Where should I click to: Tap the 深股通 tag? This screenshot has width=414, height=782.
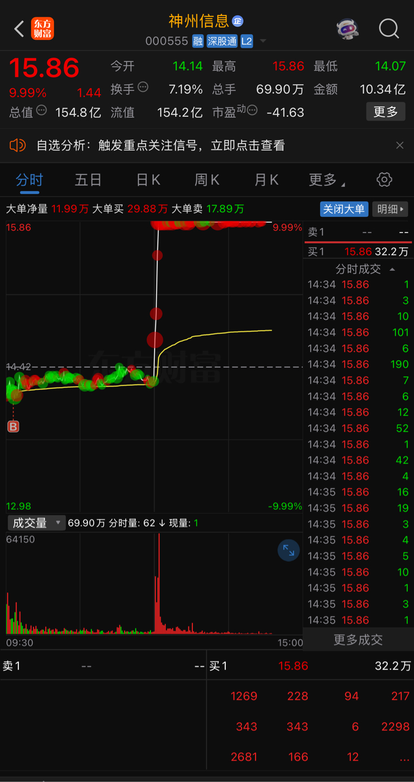point(222,41)
